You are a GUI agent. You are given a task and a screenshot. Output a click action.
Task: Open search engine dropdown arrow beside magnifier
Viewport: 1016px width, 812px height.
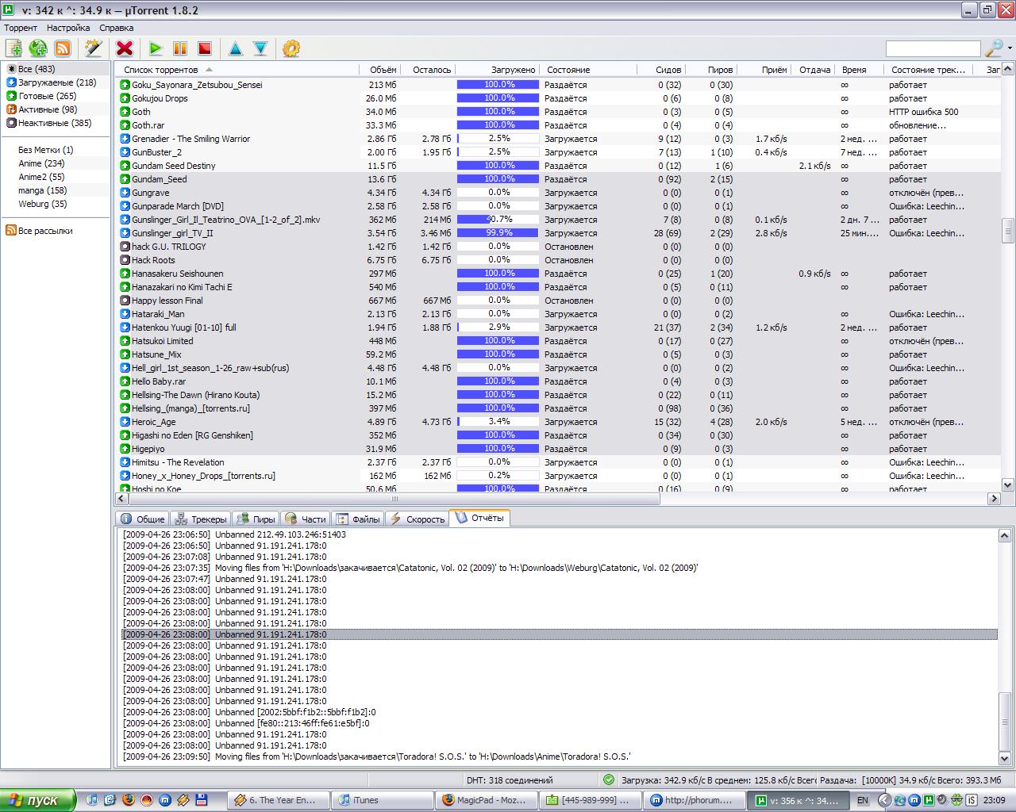1010,48
